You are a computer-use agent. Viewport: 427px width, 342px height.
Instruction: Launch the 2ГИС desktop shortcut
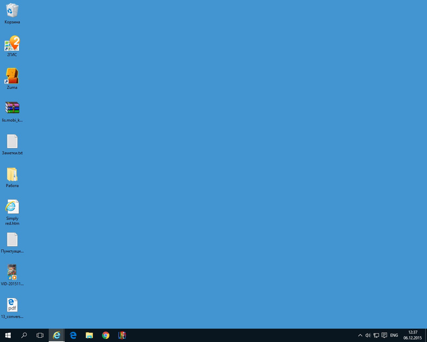point(12,46)
